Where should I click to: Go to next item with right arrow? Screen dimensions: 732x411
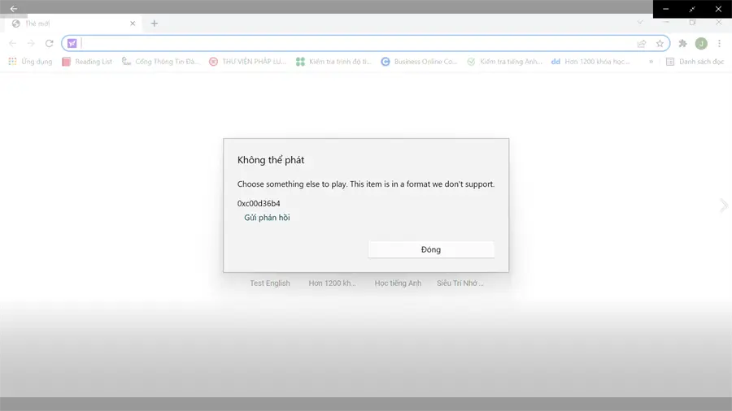pyautogui.click(x=723, y=205)
